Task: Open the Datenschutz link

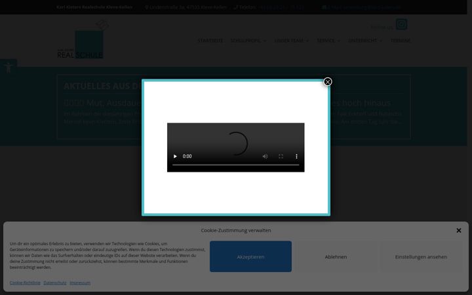Action: click(x=55, y=283)
